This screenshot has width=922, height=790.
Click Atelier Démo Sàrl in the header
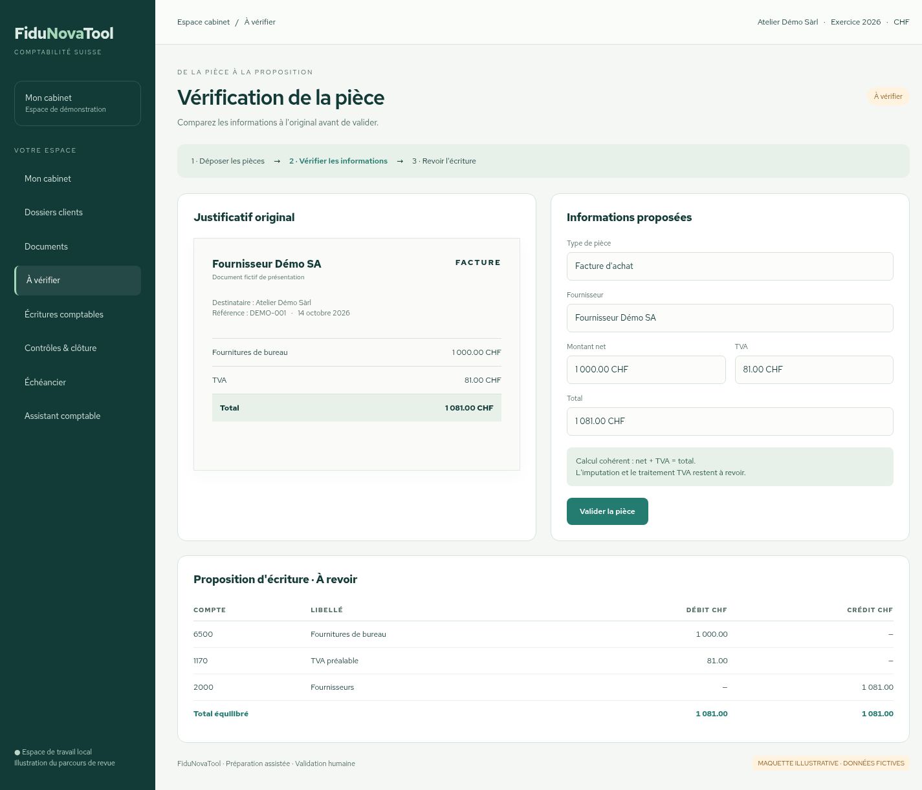pyautogui.click(x=787, y=22)
